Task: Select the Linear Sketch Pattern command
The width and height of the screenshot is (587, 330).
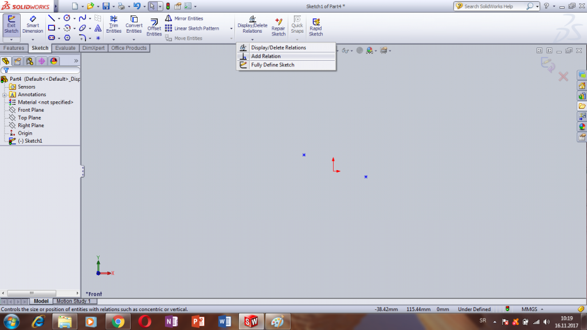Action: pos(192,29)
